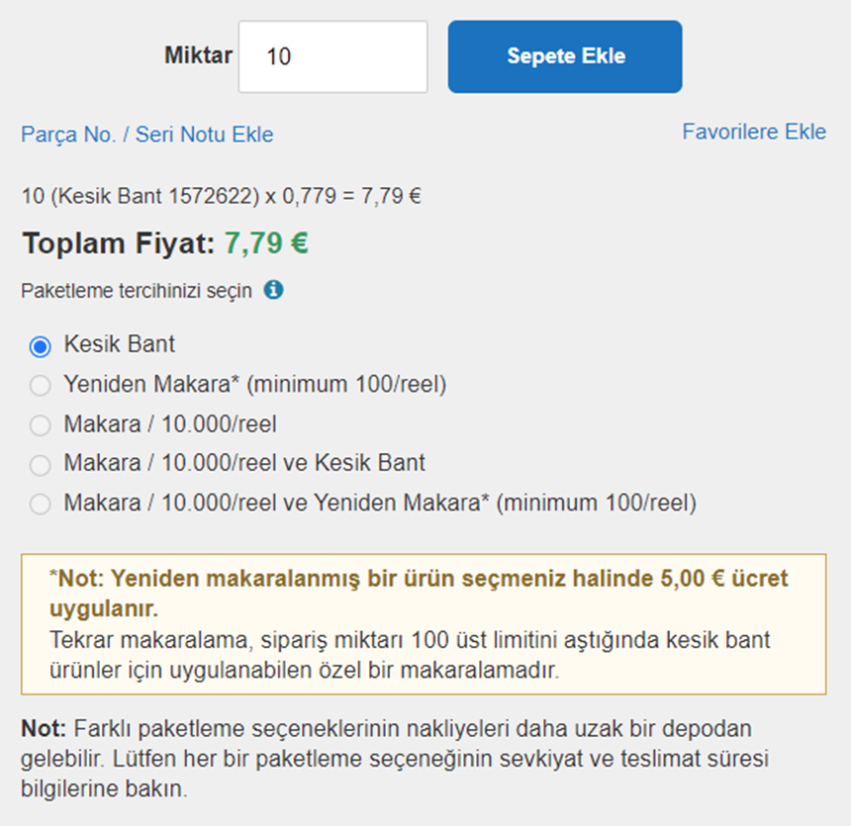
Task: Click the bold 5,00 € ücret note heading
Action: coord(419,594)
